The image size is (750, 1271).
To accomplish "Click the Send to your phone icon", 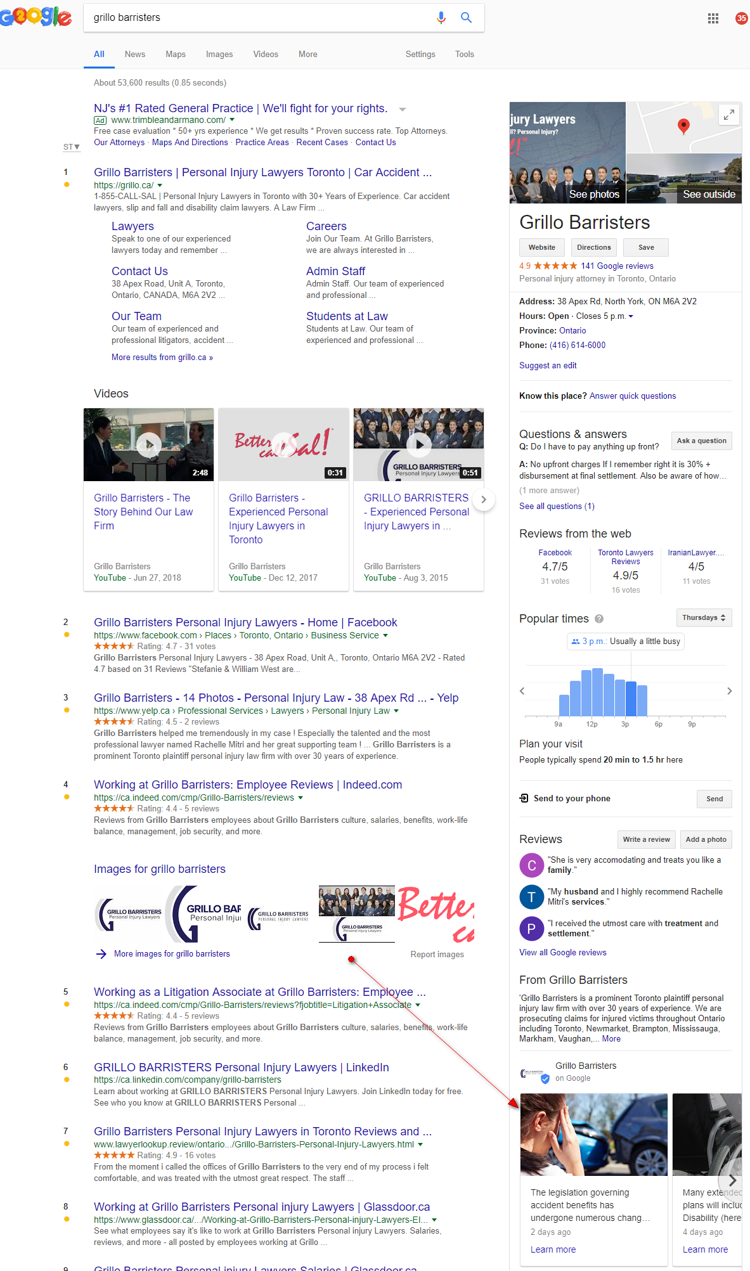I will [524, 798].
